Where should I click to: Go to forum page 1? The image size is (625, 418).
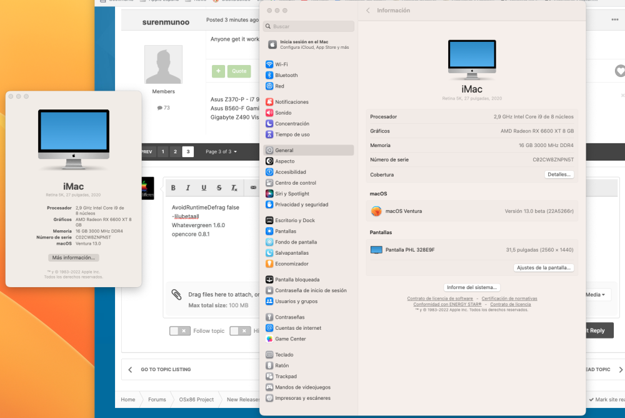click(162, 151)
